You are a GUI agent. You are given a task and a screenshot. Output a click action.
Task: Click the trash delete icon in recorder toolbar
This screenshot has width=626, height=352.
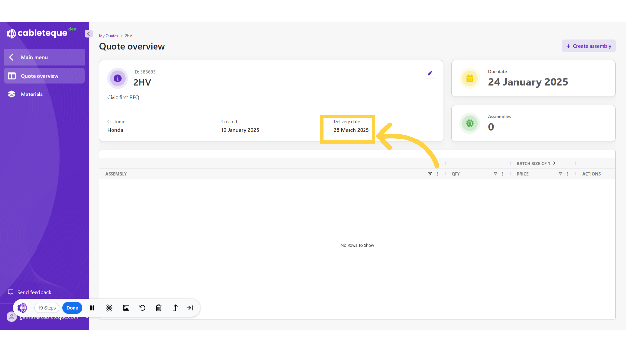(x=159, y=308)
